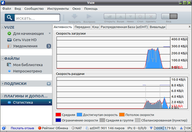Add a subscription with the plus button

point(49,84)
